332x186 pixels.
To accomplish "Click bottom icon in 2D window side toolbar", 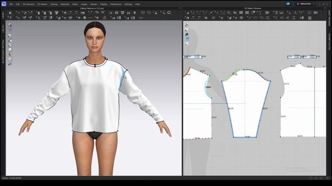I will click(187, 43).
